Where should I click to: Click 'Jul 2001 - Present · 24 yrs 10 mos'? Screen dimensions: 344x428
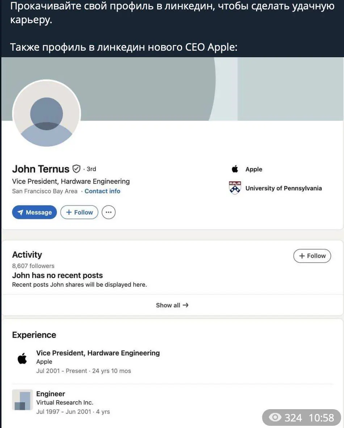(x=84, y=371)
